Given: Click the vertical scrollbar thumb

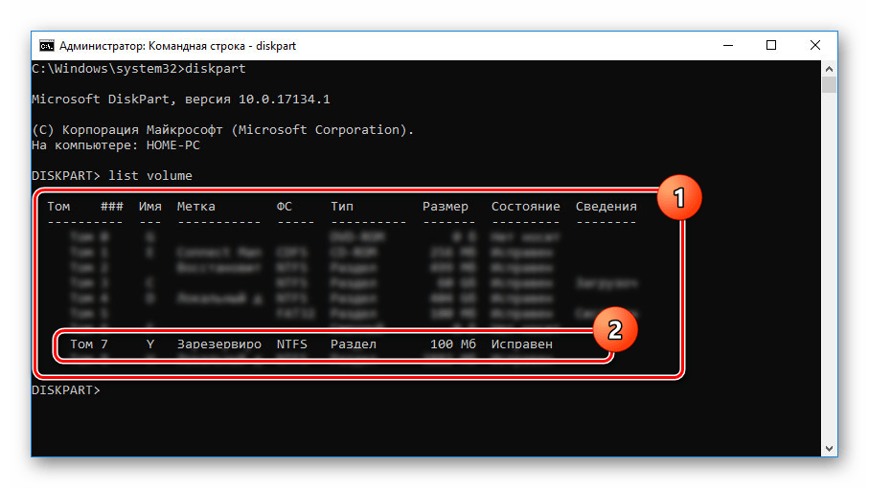Looking at the screenshot, I should (830, 88).
